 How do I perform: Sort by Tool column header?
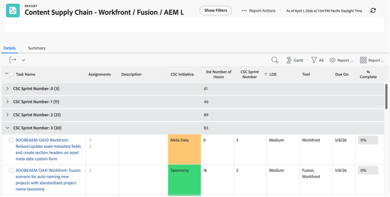[x=306, y=74]
